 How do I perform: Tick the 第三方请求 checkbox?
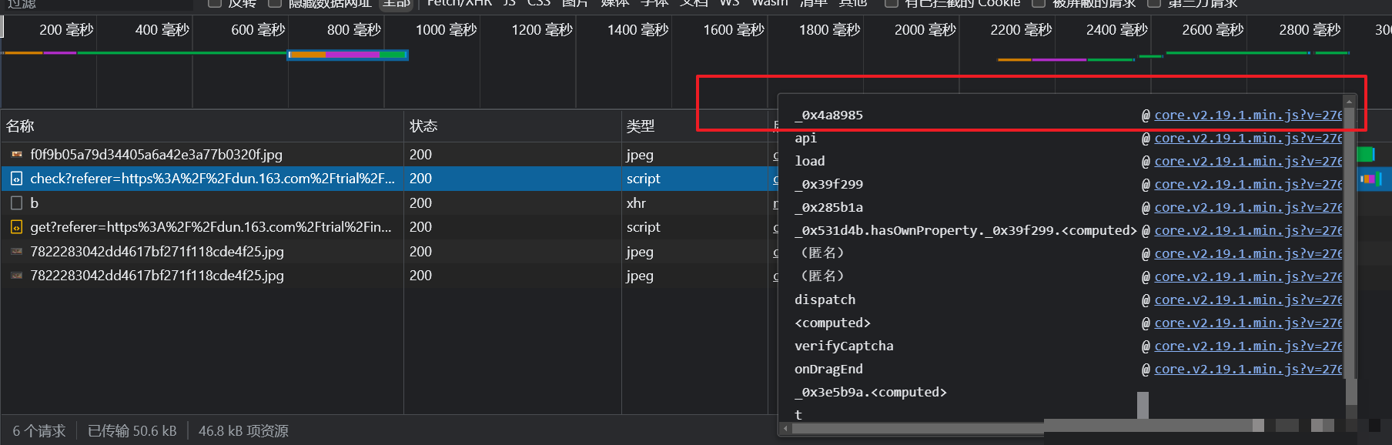[1154, 3]
